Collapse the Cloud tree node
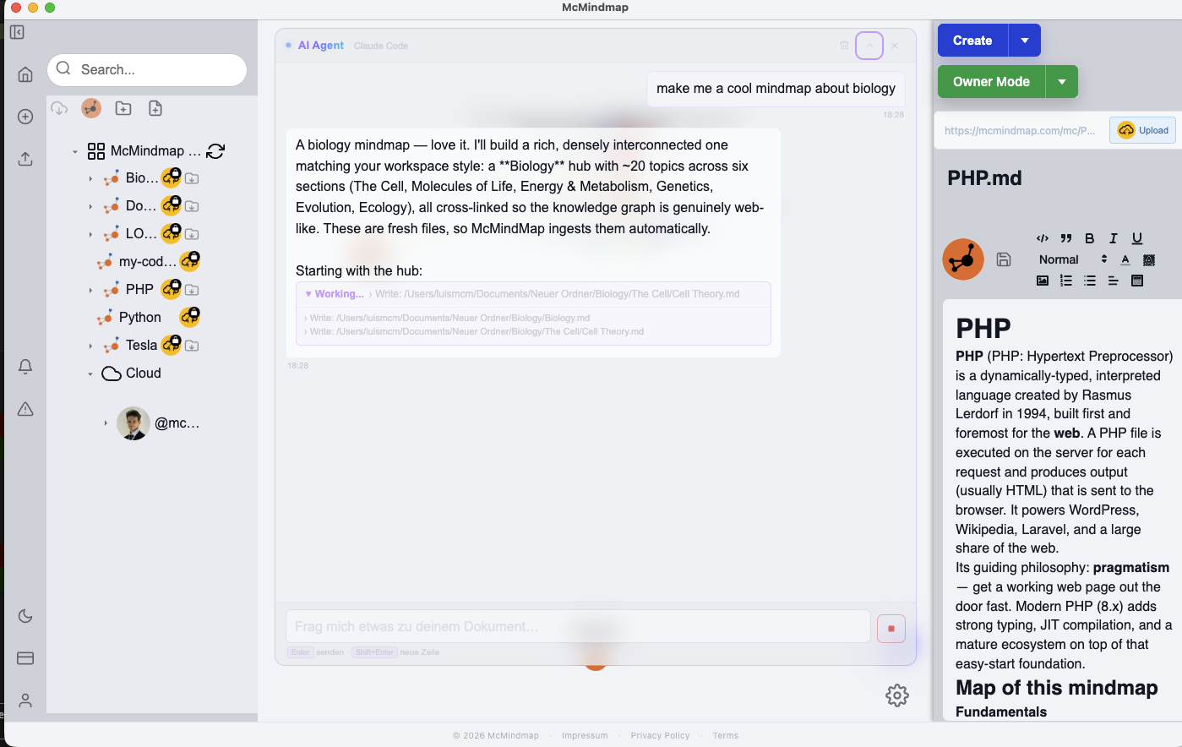Screen dimensions: 1182x747 (90, 374)
